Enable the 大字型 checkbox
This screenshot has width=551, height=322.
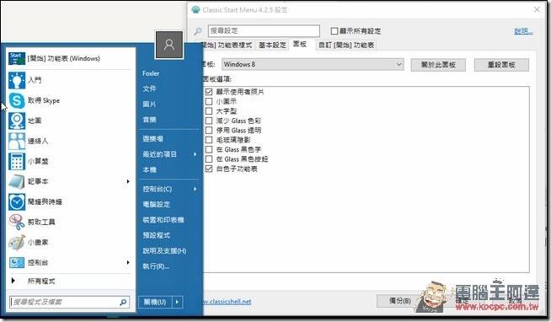(x=209, y=111)
